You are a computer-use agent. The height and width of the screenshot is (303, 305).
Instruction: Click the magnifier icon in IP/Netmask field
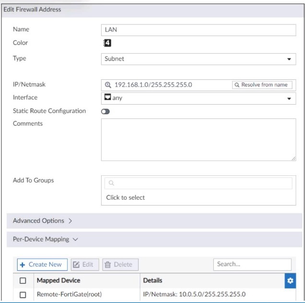(108, 85)
